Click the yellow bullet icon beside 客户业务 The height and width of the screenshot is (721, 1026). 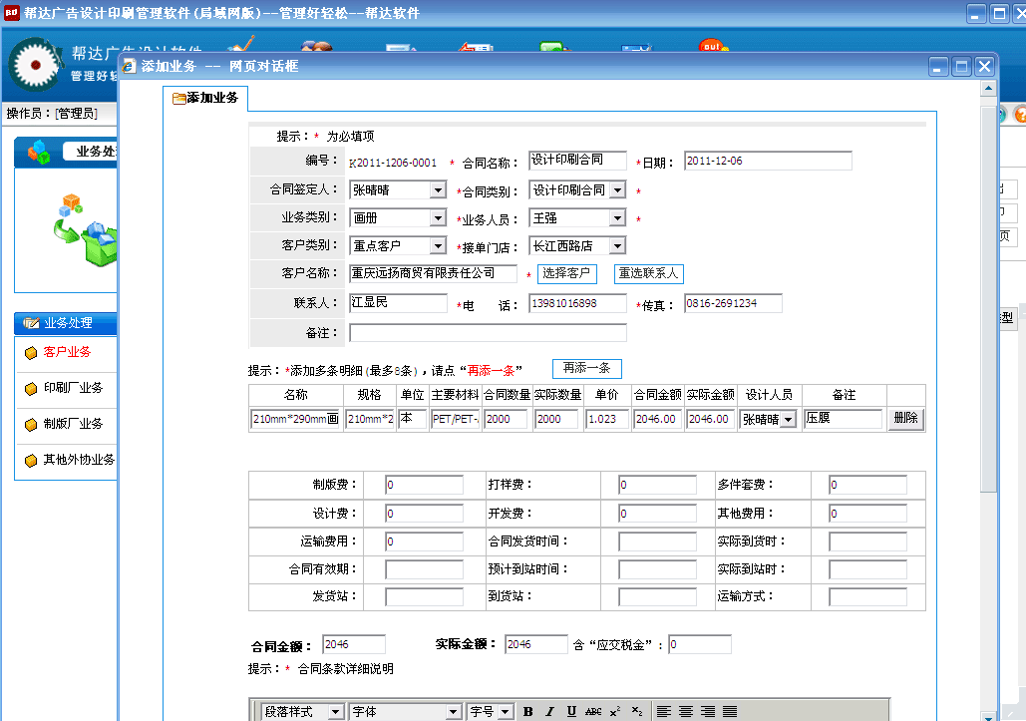31,353
